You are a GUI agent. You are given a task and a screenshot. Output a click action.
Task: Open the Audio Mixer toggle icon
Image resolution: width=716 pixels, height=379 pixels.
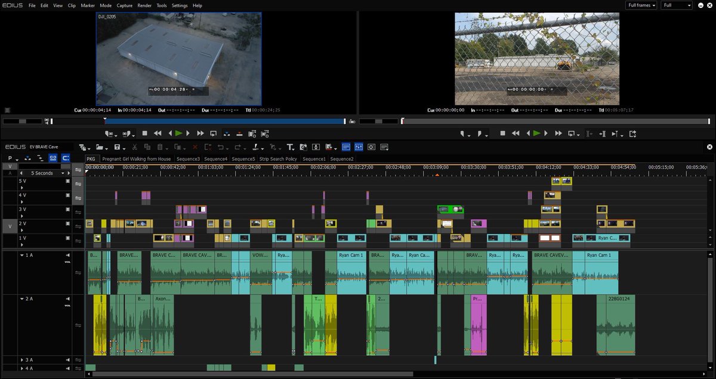pyautogui.click(x=359, y=147)
